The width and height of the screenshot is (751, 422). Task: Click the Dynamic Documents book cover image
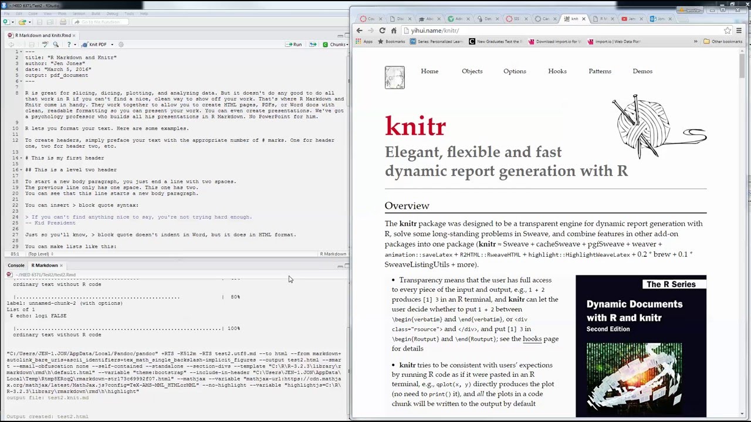(x=641, y=346)
